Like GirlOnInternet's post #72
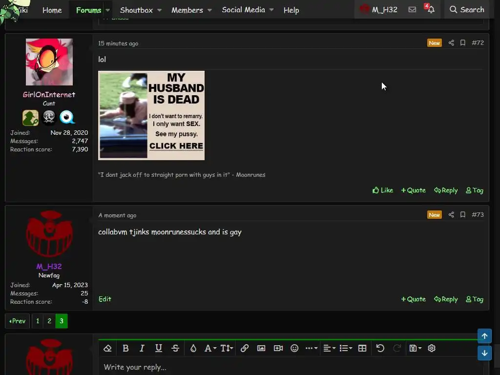Screen dimensions: 500x375 tap(383, 190)
